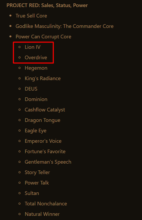Screen dimensions: 142x220
Task: Open Godlike Masculinity: The Commander Core entry
Action: 65,26
